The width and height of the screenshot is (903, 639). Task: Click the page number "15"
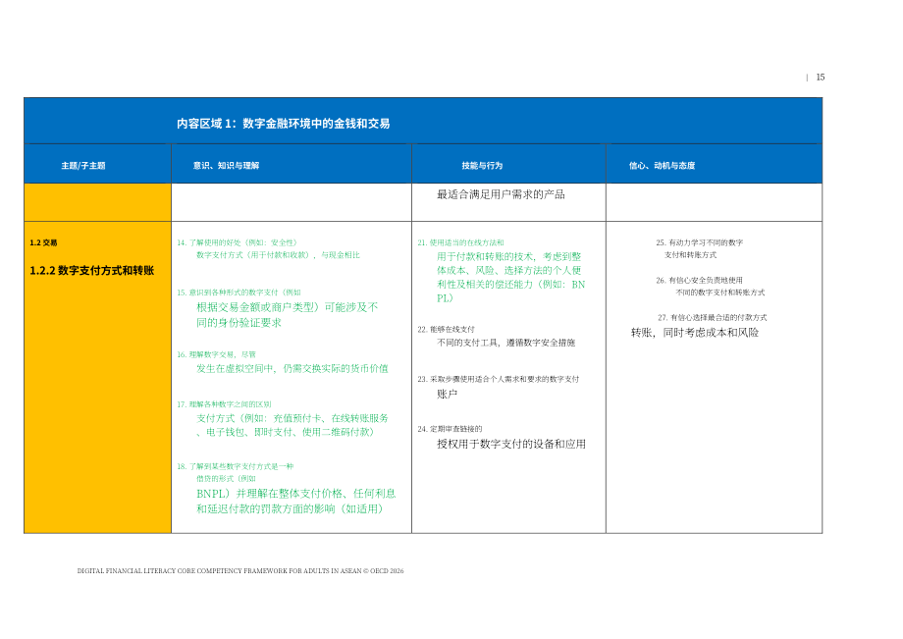click(x=821, y=78)
